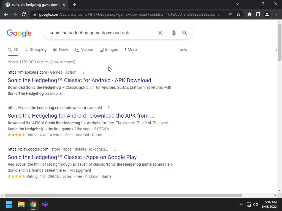The width and height of the screenshot is (282, 211).
Task: Open File Explorer from the taskbar
Action: pyautogui.click(x=21, y=204)
